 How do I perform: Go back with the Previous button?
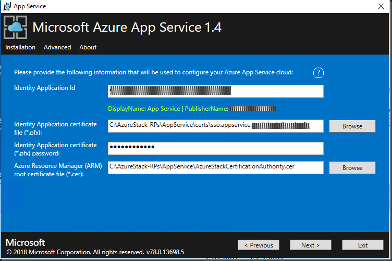coord(259,245)
